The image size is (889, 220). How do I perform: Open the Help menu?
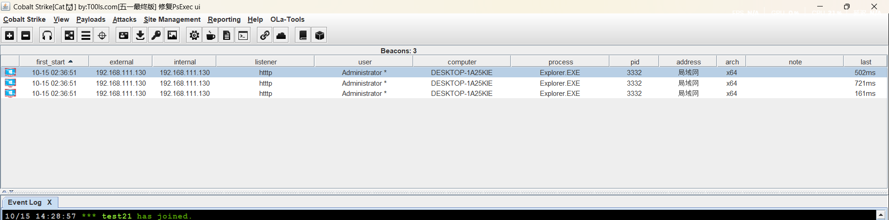click(x=255, y=19)
